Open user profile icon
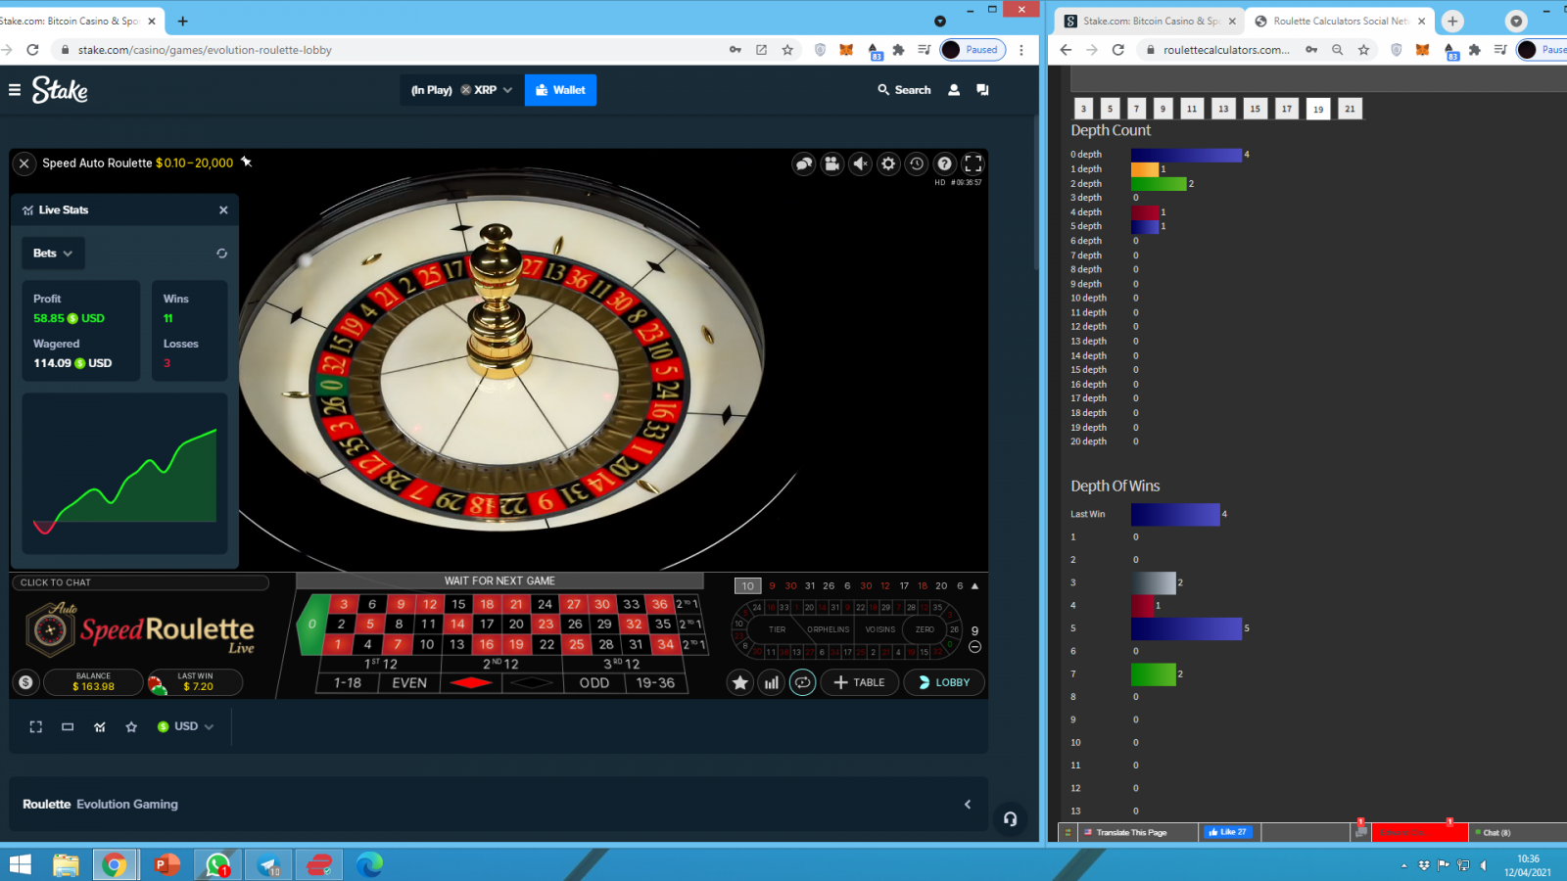Viewport: 1567px width, 881px height. [x=954, y=90]
